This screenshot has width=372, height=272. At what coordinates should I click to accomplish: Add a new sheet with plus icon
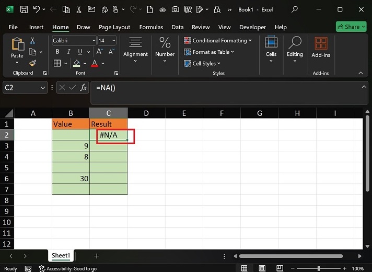[x=96, y=256]
